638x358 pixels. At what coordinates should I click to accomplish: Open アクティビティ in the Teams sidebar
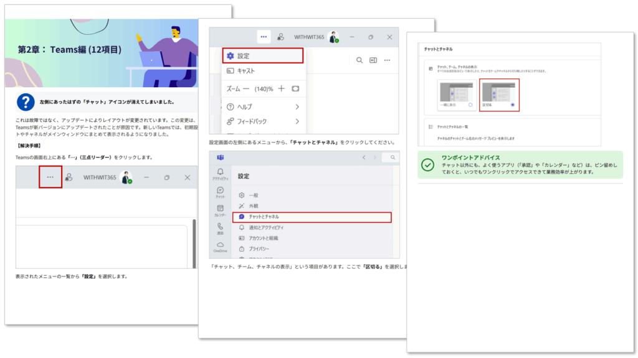click(x=220, y=174)
